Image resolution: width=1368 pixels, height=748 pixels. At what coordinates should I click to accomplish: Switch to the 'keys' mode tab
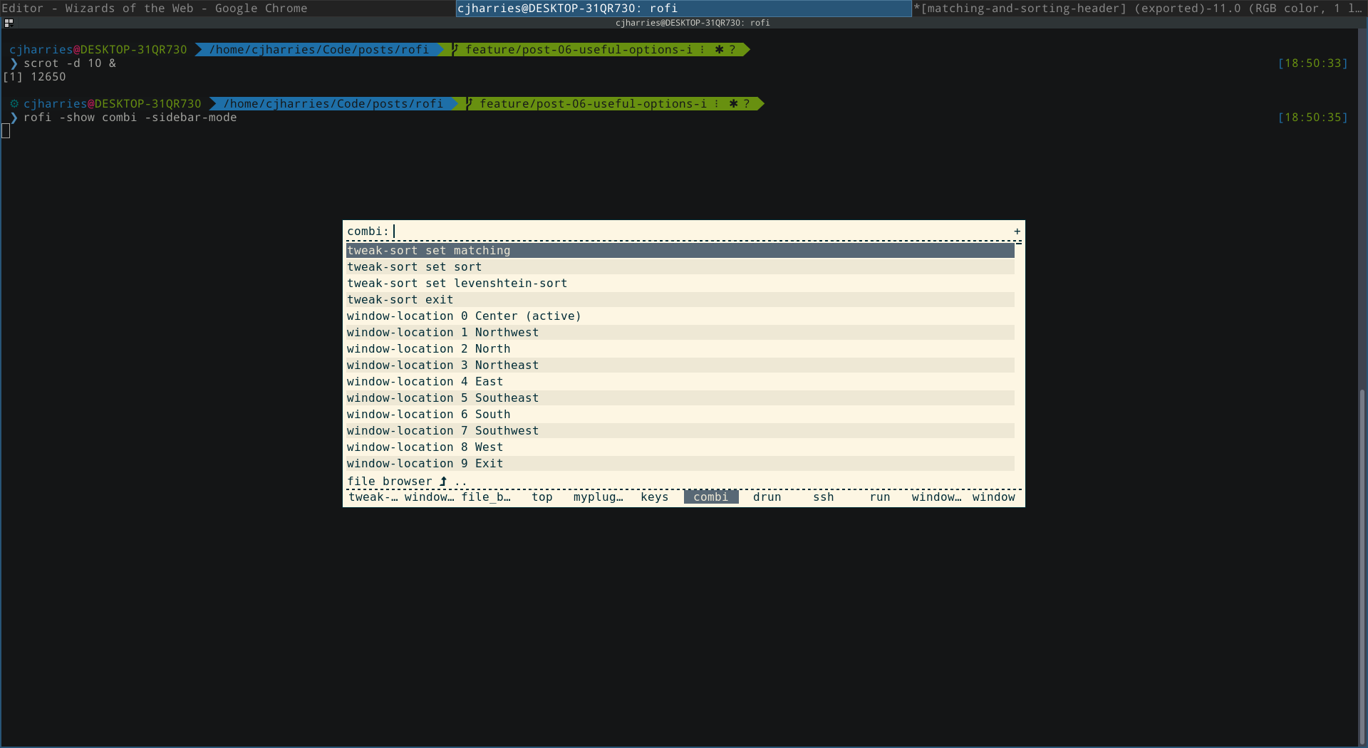coord(655,497)
